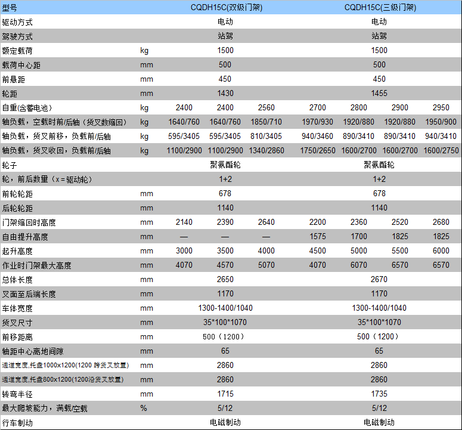Select the 2560 self-weight value
The image size is (462, 430).
pos(266,108)
